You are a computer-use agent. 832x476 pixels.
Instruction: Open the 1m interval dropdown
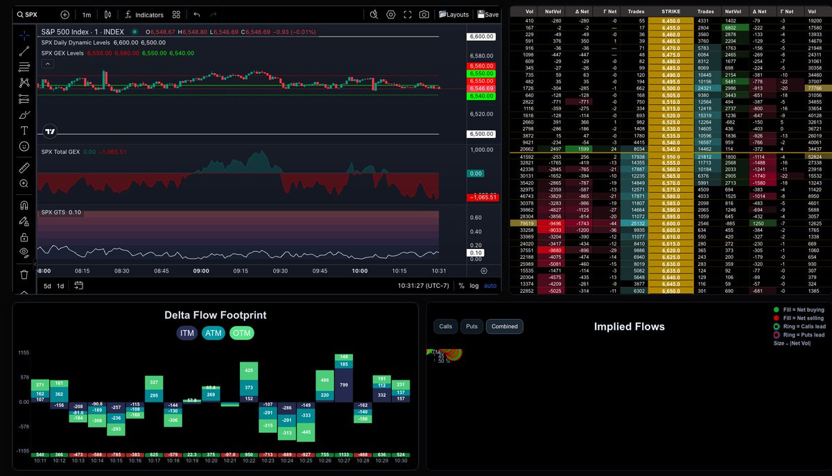(x=86, y=15)
